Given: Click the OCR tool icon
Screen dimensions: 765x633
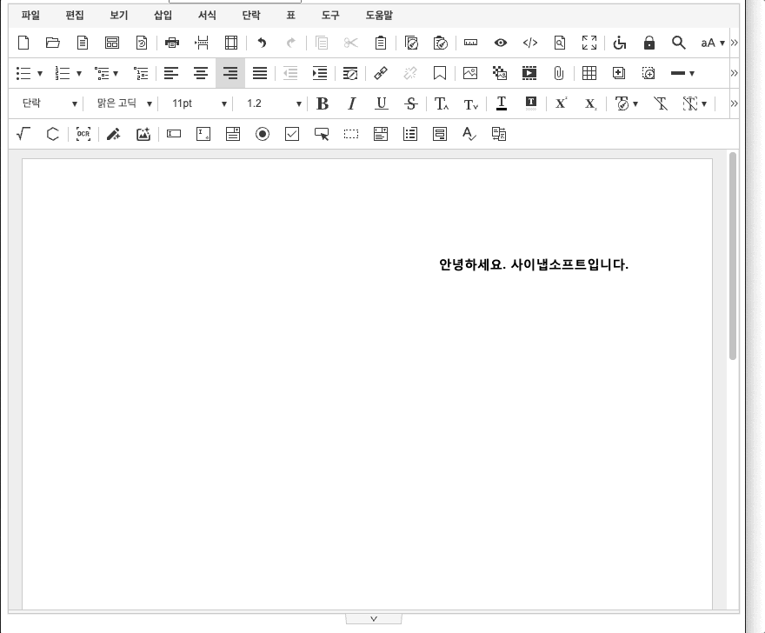Looking at the screenshot, I should (x=83, y=134).
